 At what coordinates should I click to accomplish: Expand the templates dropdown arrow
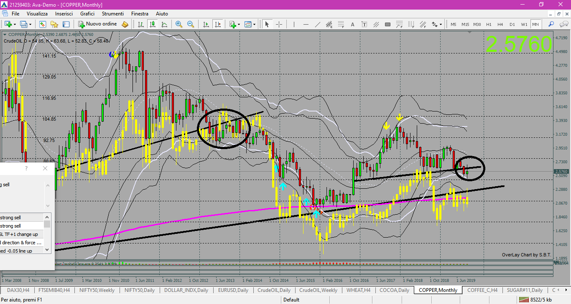click(x=254, y=24)
